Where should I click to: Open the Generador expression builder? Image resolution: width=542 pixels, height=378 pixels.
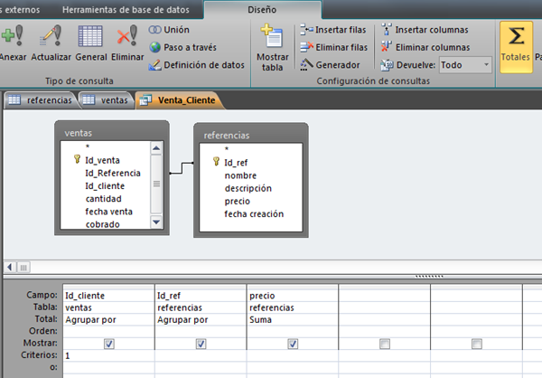333,65
